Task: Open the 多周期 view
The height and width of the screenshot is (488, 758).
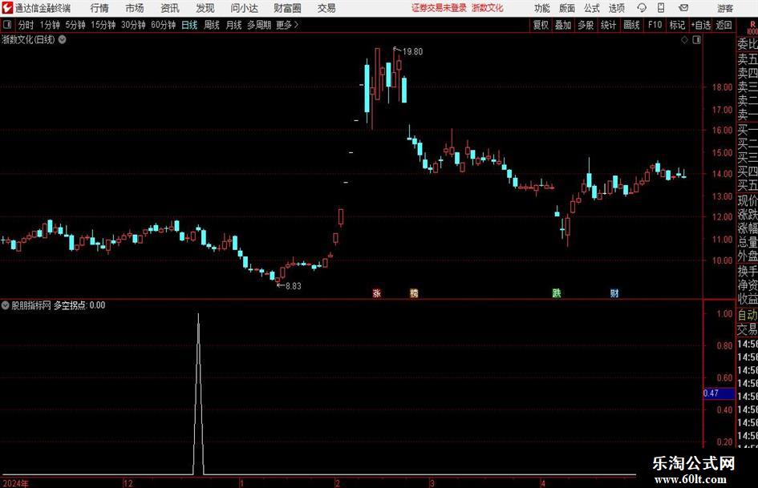Action: tap(259, 25)
